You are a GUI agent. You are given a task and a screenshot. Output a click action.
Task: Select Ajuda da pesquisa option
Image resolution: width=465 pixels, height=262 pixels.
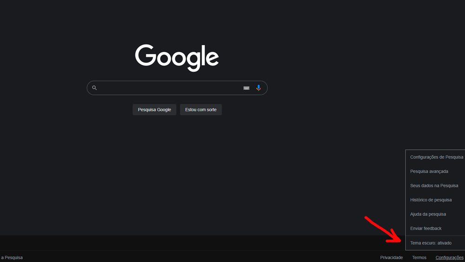(428, 214)
